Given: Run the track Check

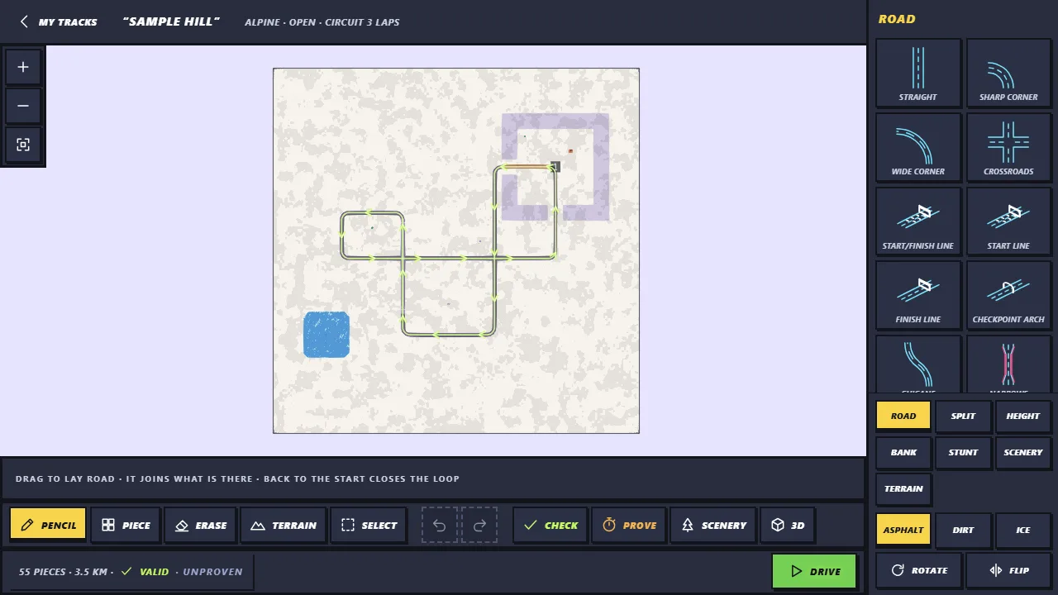Looking at the screenshot, I should 550,525.
